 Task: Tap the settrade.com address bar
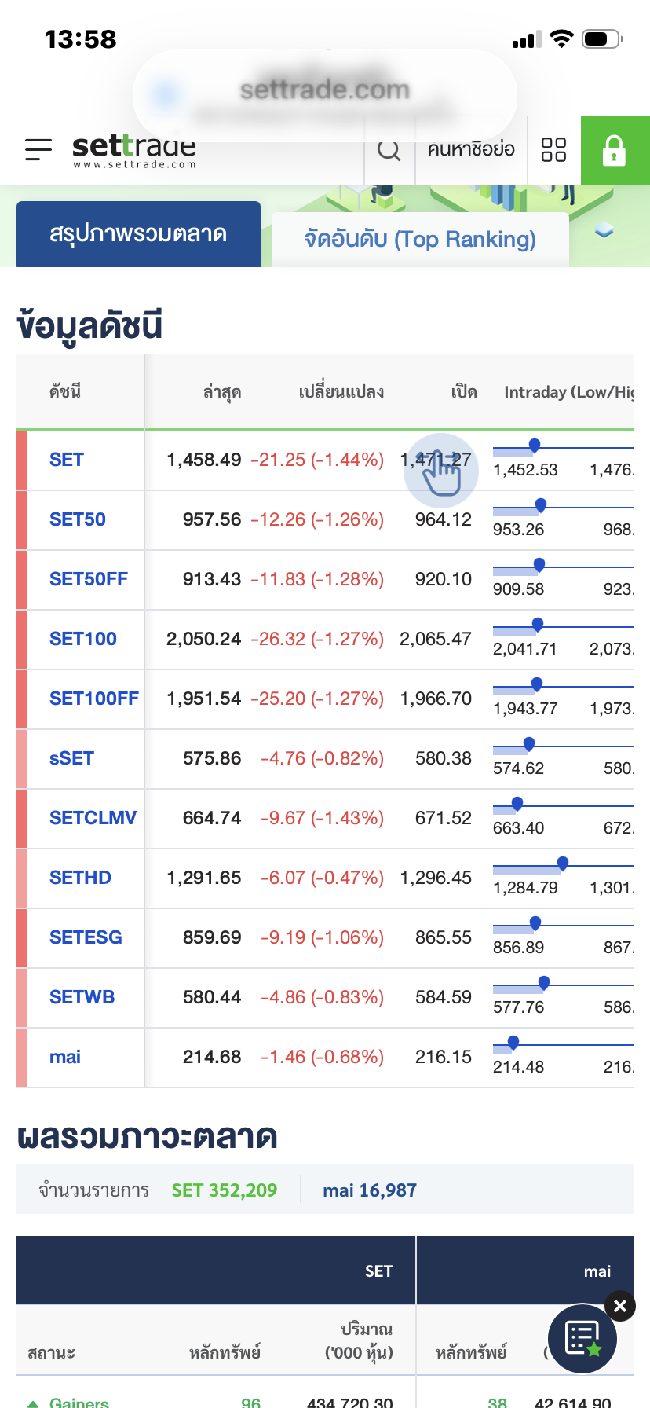(x=324, y=91)
